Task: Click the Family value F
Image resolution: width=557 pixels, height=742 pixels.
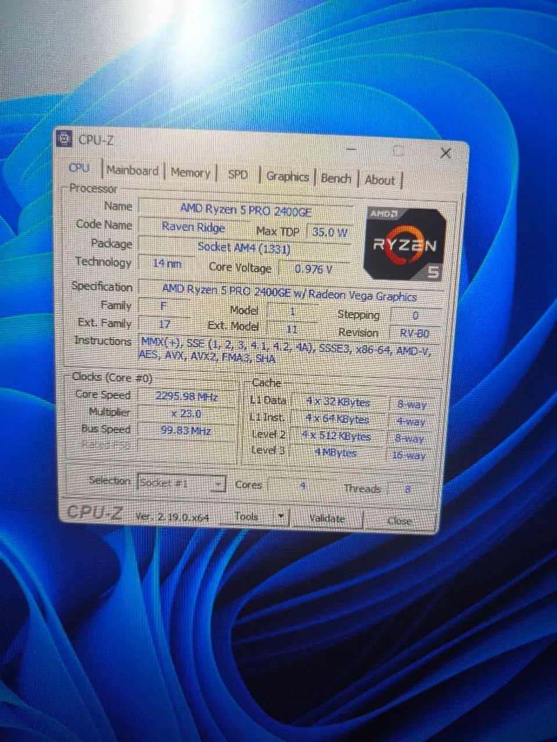Action: click(164, 305)
